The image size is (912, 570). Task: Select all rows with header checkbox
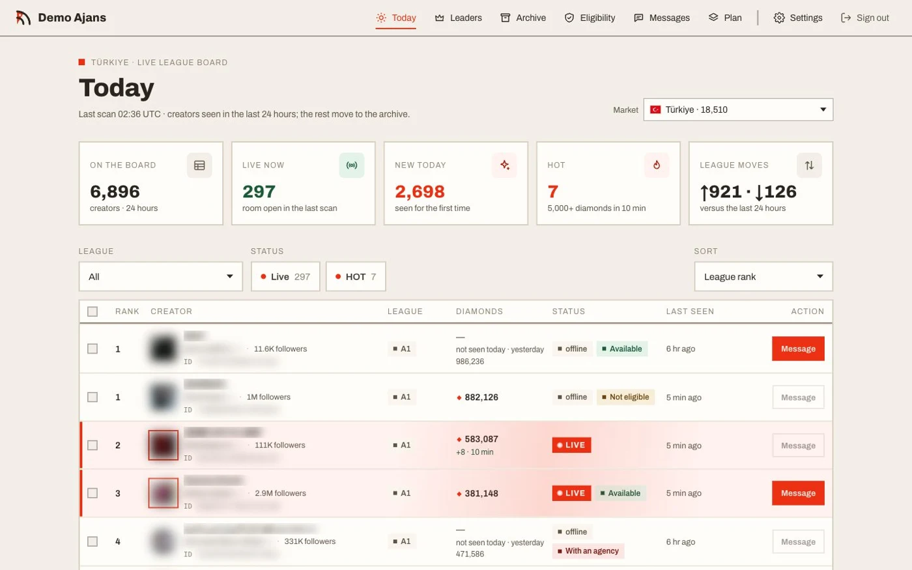click(x=93, y=311)
